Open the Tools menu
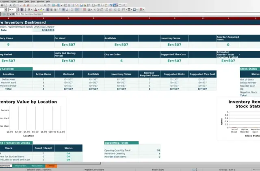This screenshot has height=171, width=260. tap(33, 1)
